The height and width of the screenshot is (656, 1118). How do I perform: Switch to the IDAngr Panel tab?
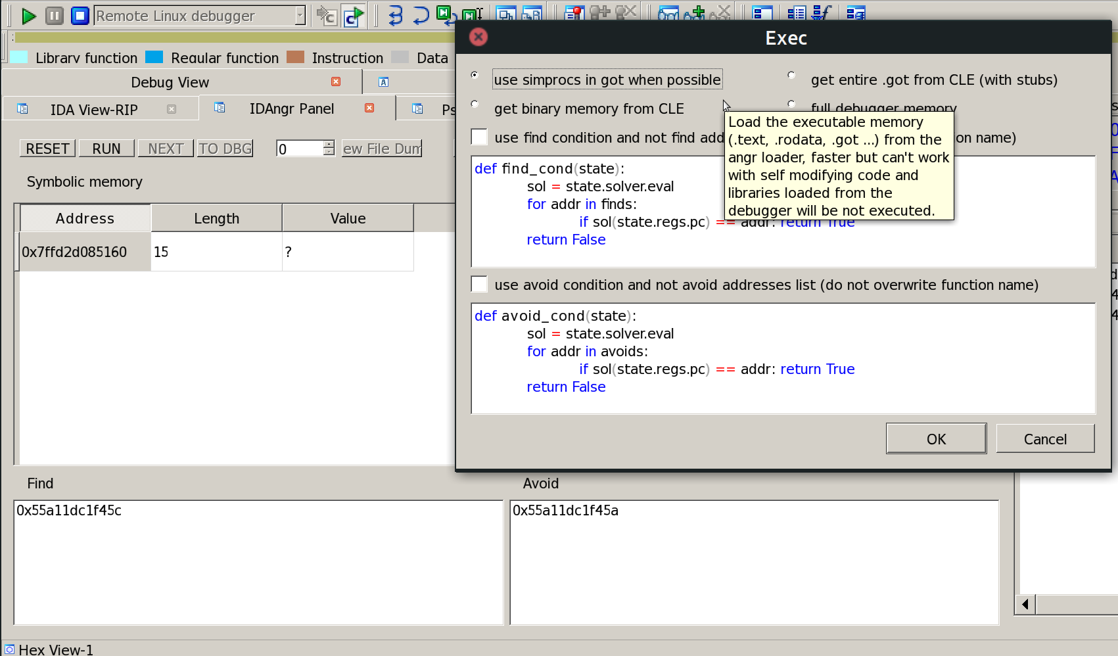click(x=292, y=108)
